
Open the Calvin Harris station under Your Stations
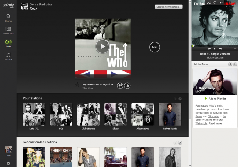(170, 115)
